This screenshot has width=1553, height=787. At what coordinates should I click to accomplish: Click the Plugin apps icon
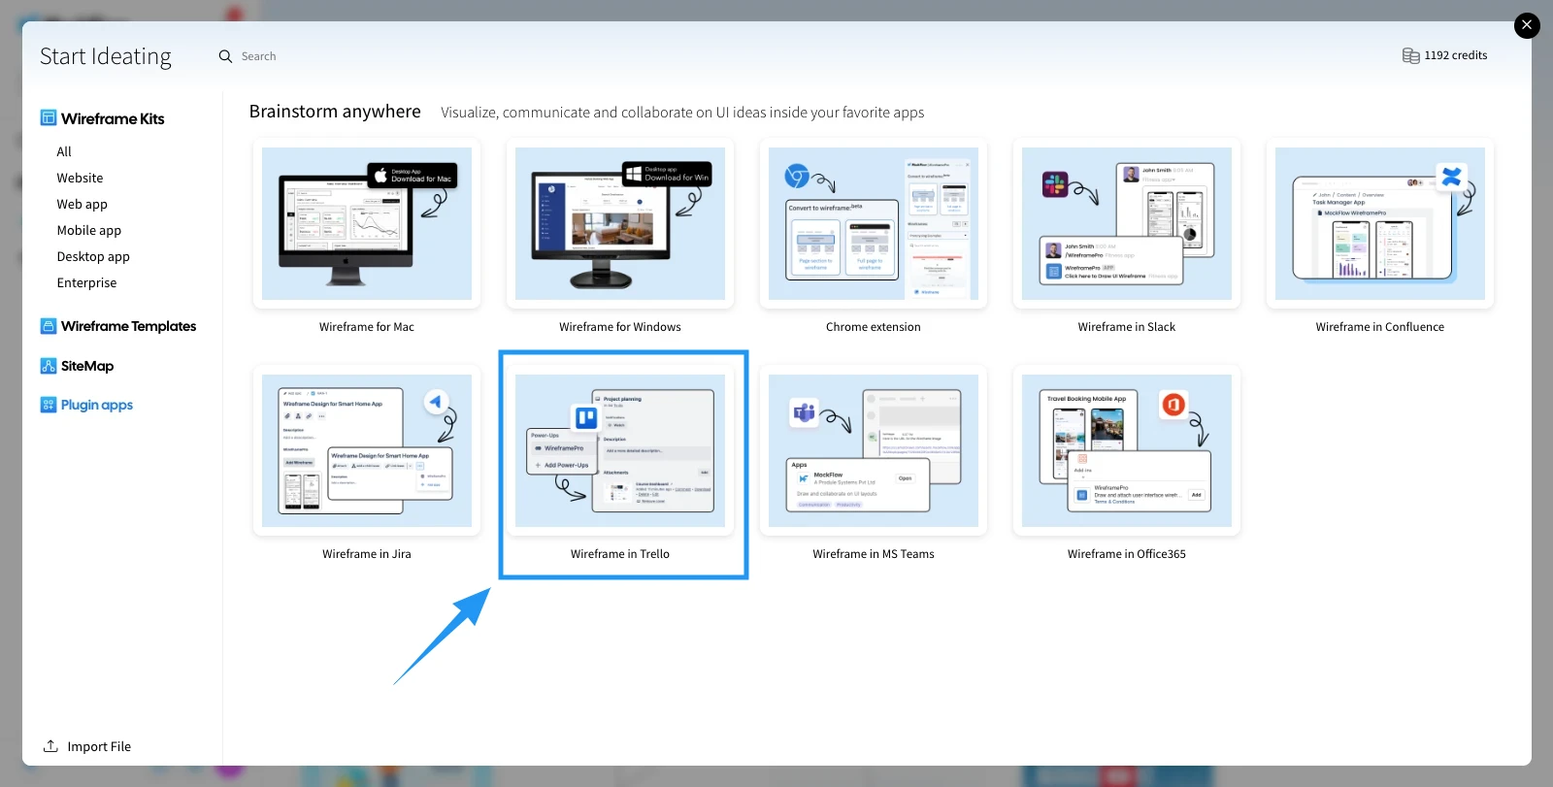point(49,405)
